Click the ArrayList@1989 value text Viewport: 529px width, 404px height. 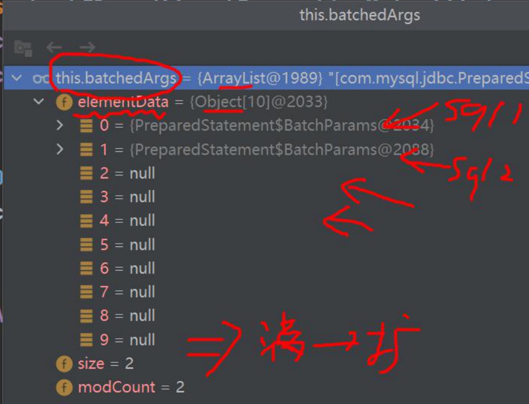tap(260, 78)
